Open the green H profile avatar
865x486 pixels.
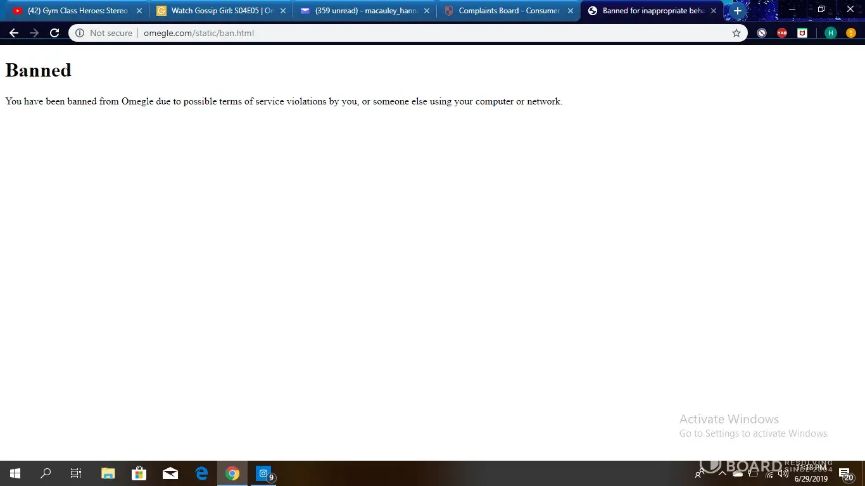(831, 33)
